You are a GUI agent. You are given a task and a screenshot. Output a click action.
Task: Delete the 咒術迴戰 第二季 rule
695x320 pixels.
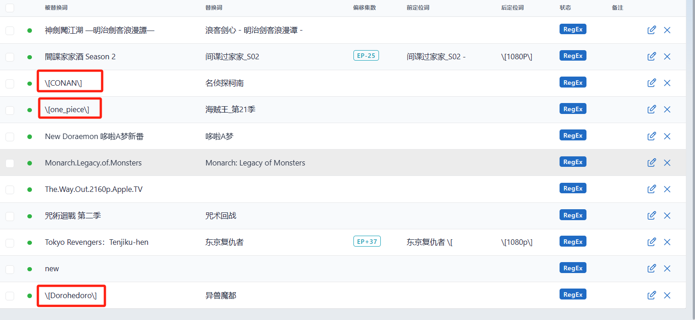coord(667,215)
